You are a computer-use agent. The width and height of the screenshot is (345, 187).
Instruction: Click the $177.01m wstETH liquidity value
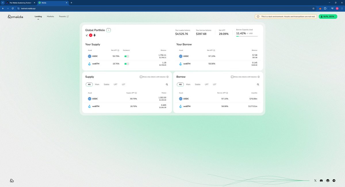[x=253, y=106]
